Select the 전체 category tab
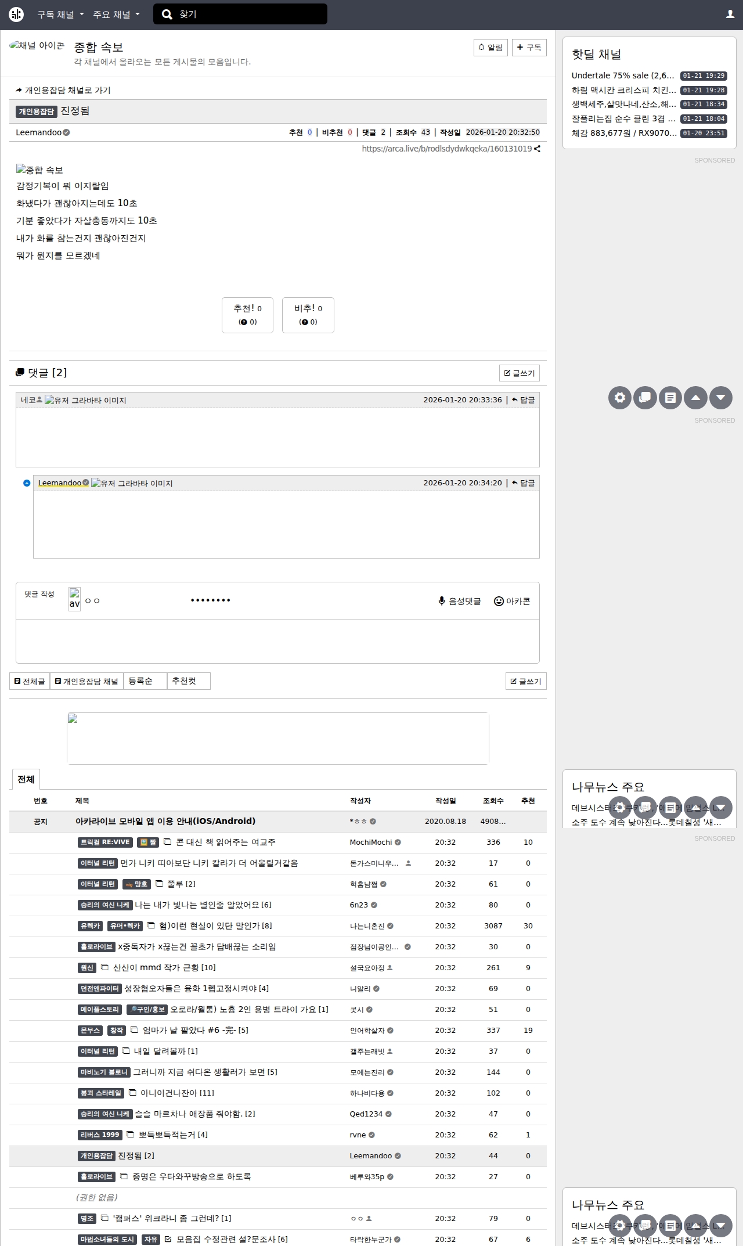This screenshot has height=1246, width=743. point(26,779)
